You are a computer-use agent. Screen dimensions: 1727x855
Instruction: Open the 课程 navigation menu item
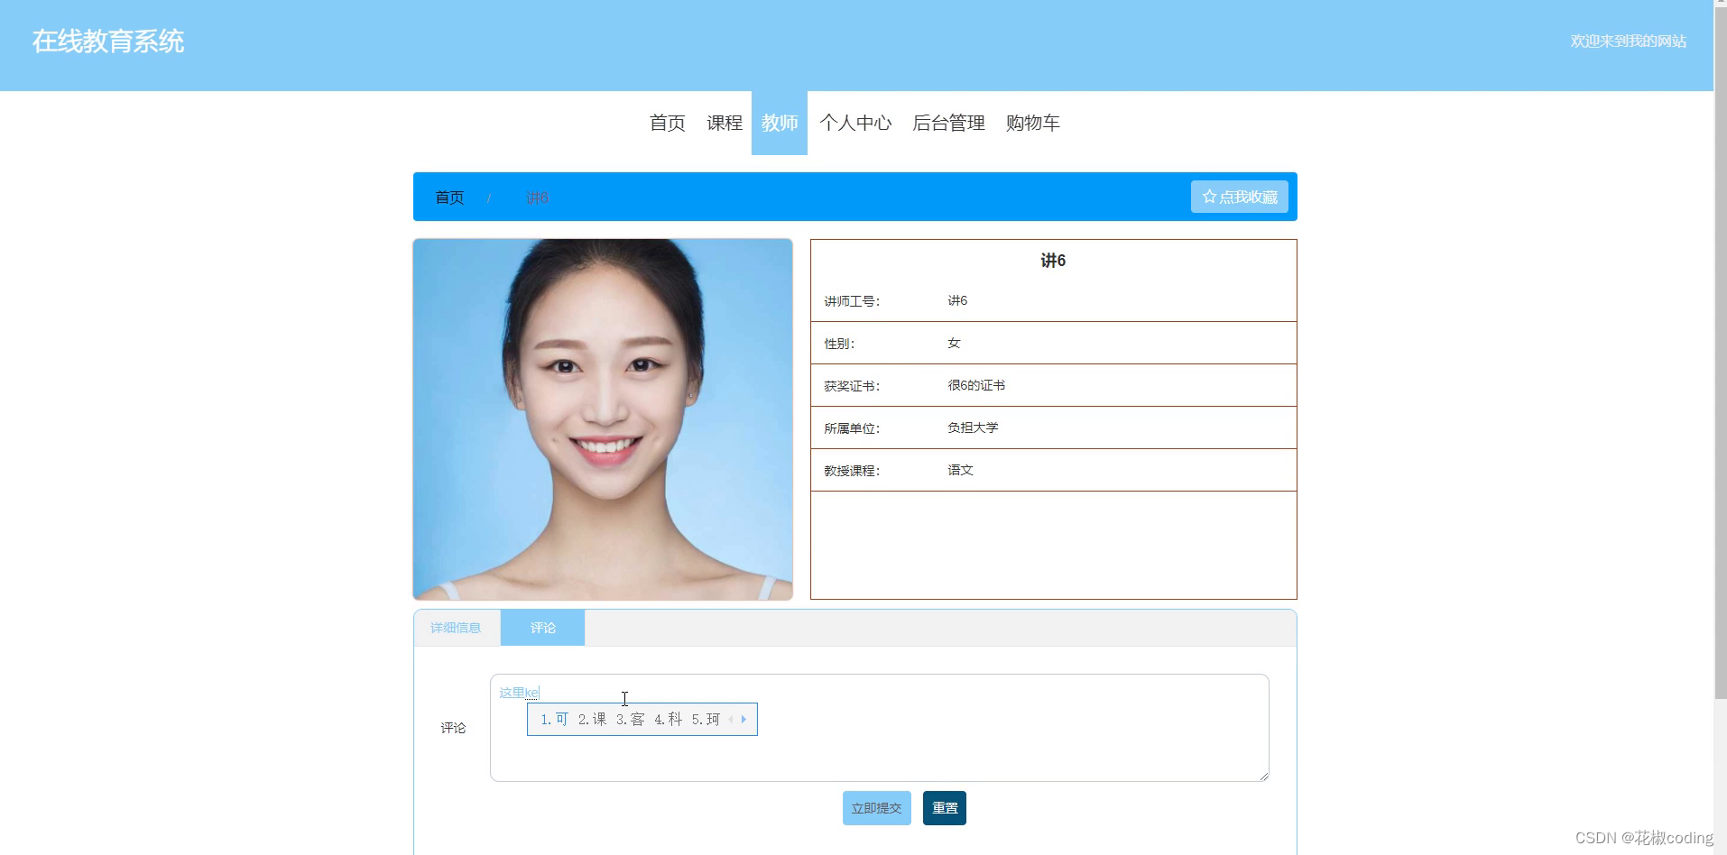click(x=724, y=123)
